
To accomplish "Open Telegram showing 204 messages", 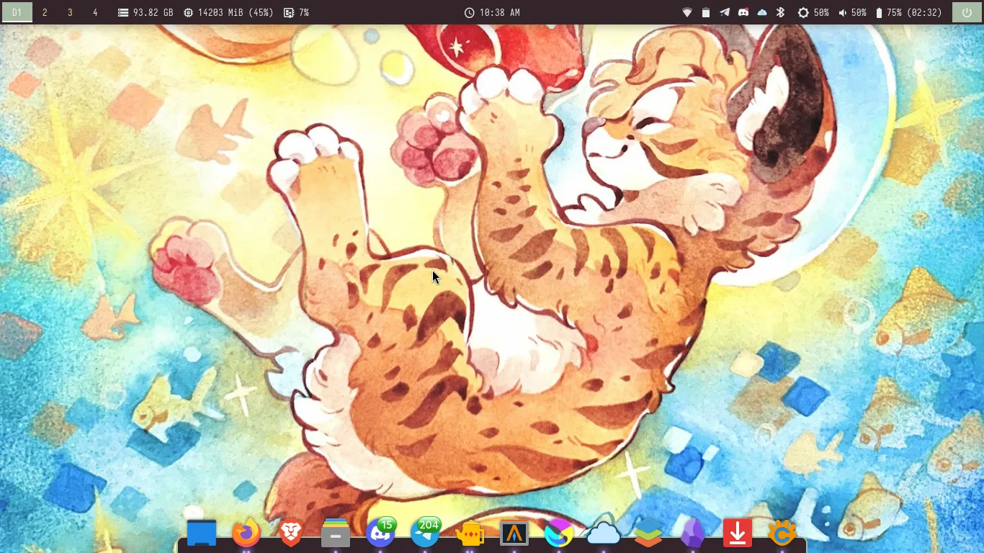I will (425, 534).
